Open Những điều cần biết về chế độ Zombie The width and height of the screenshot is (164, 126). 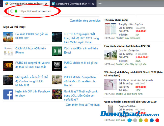tap(32, 81)
